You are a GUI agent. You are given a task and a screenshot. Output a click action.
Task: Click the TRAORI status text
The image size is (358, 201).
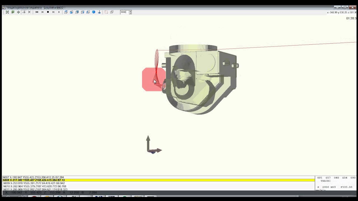326,181
